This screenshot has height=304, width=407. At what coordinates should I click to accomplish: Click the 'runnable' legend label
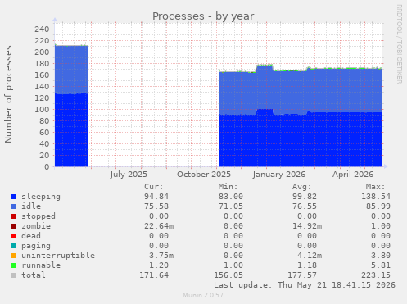point(41,265)
